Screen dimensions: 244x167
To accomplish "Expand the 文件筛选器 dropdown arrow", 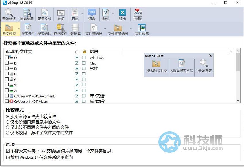I will [105, 29].
